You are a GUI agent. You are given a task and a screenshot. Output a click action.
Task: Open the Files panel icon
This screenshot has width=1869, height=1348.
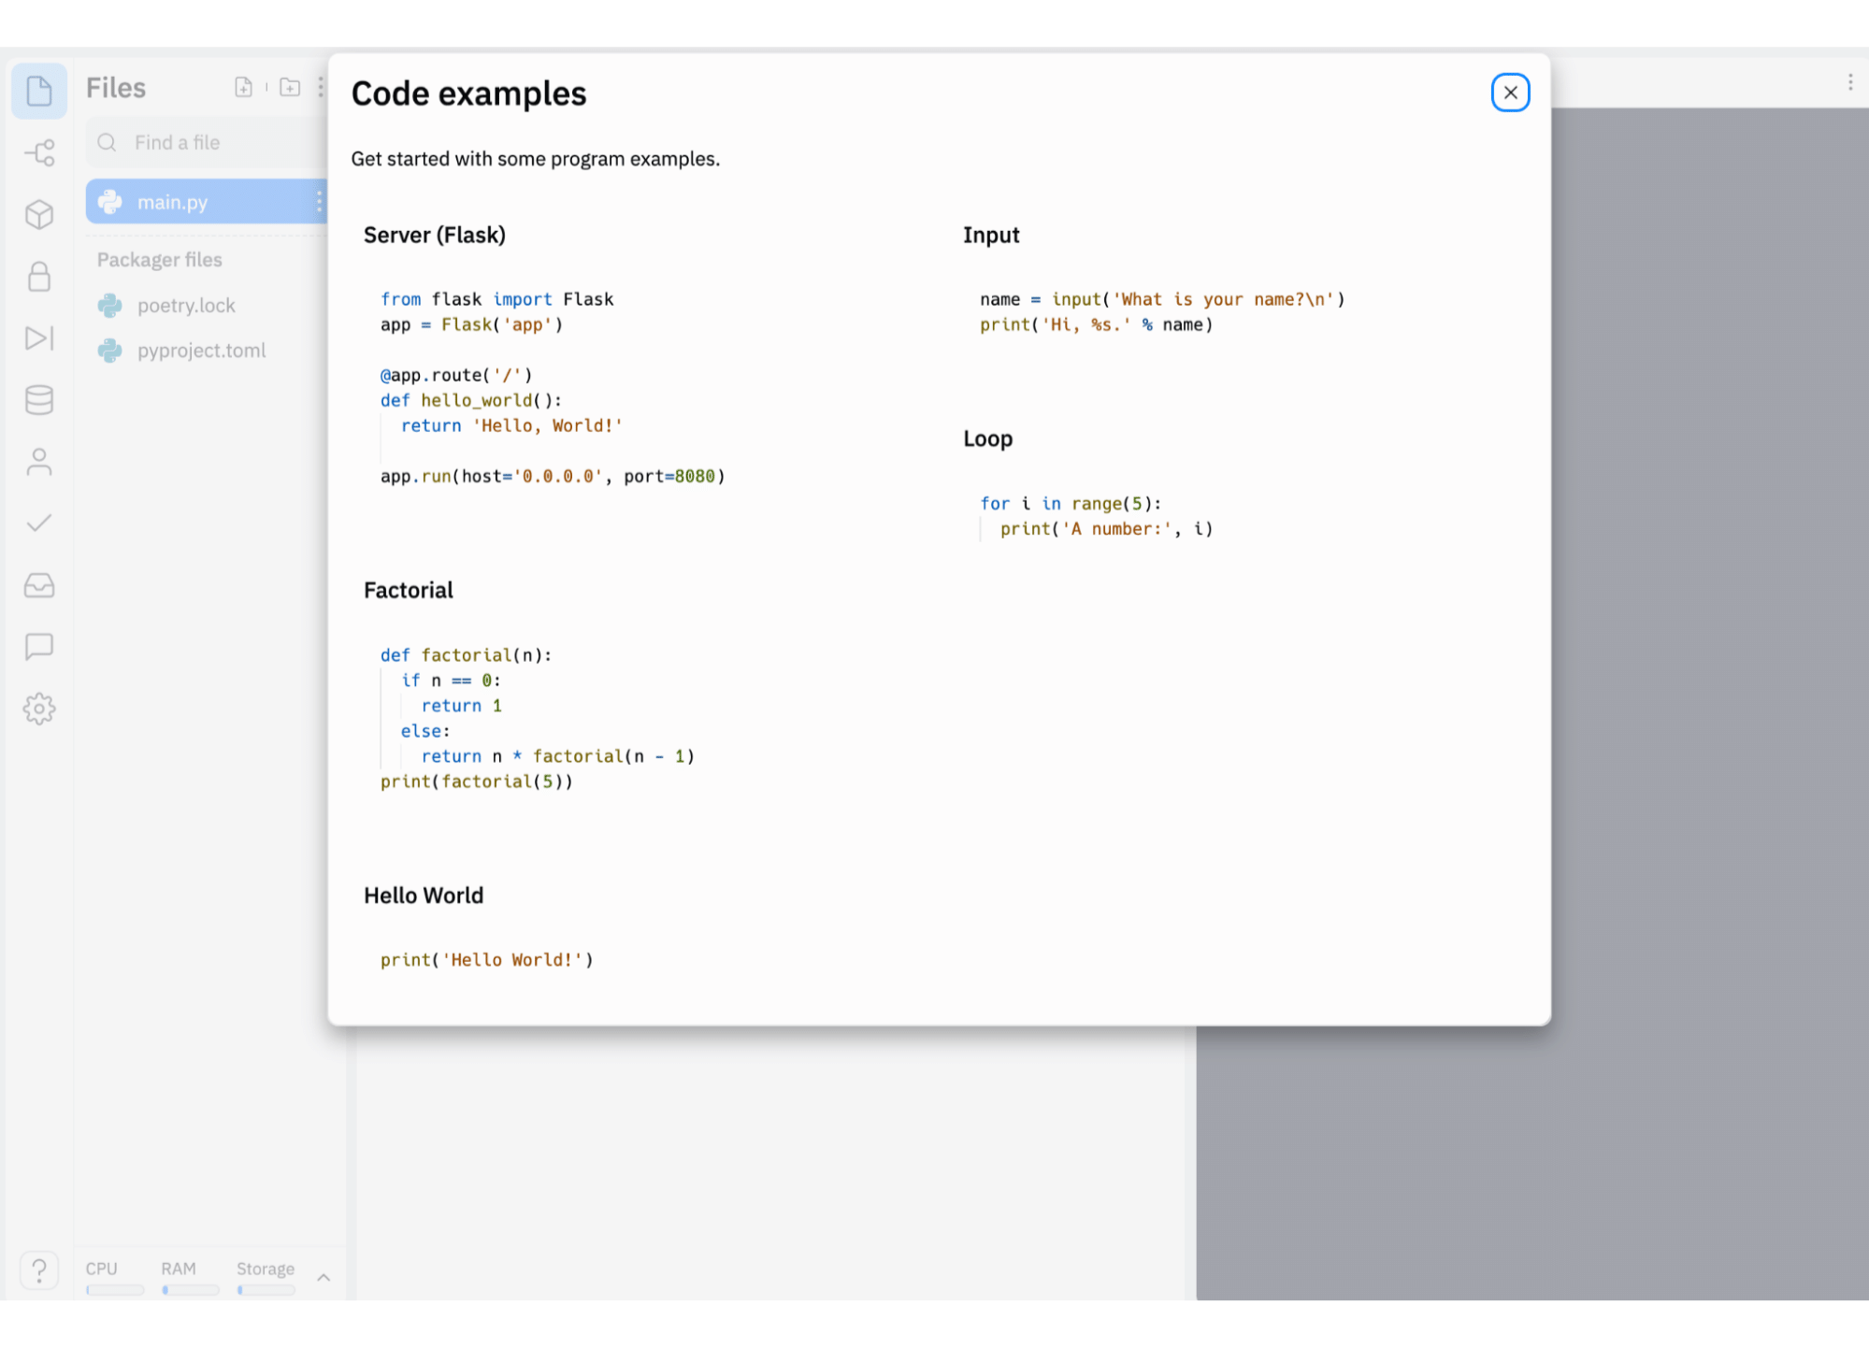coord(39,91)
